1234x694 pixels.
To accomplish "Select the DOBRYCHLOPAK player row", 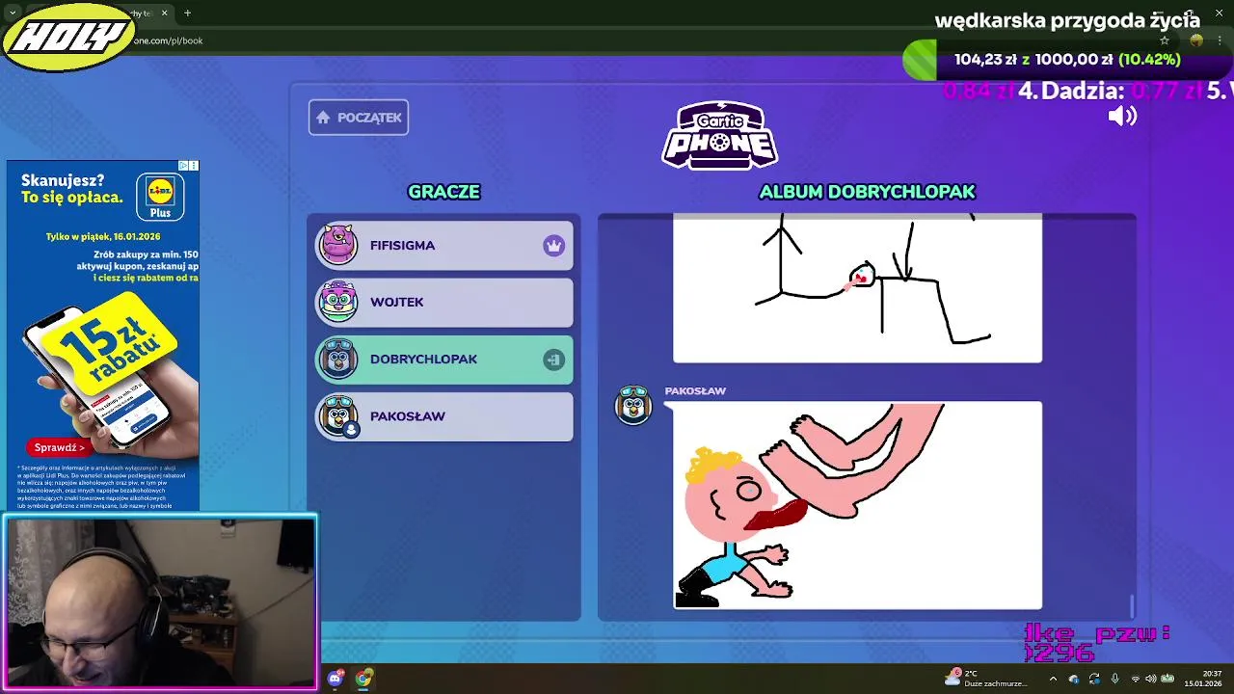I will [x=444, y=360].
